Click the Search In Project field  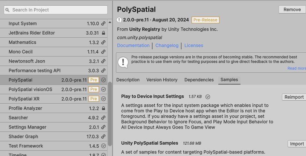coord(56,10)
